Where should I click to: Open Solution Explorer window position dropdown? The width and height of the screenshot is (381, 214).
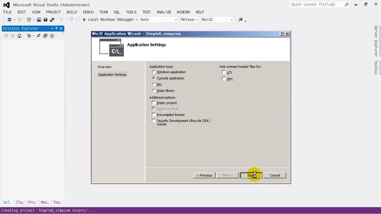tap(52, 29)
